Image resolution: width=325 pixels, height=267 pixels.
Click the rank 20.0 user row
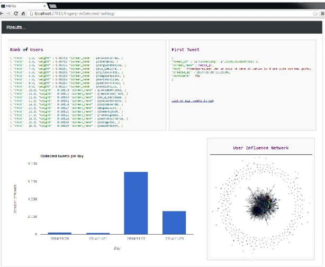click(66, 126)
